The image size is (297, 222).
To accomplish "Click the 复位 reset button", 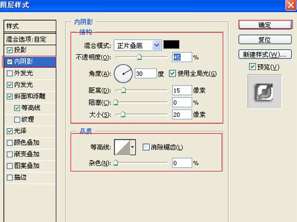I will [x=265, y=40].
